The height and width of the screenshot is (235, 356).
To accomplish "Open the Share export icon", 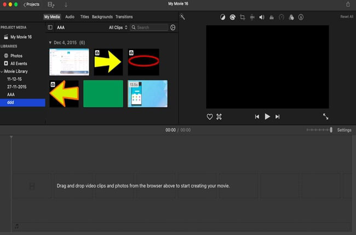I will pyautogui.click(x=348, y=4).
